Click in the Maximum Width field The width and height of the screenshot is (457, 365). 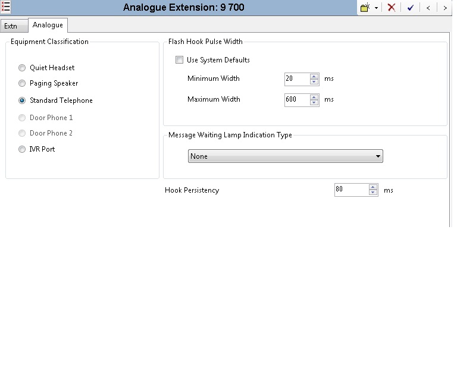pos(297,100)
